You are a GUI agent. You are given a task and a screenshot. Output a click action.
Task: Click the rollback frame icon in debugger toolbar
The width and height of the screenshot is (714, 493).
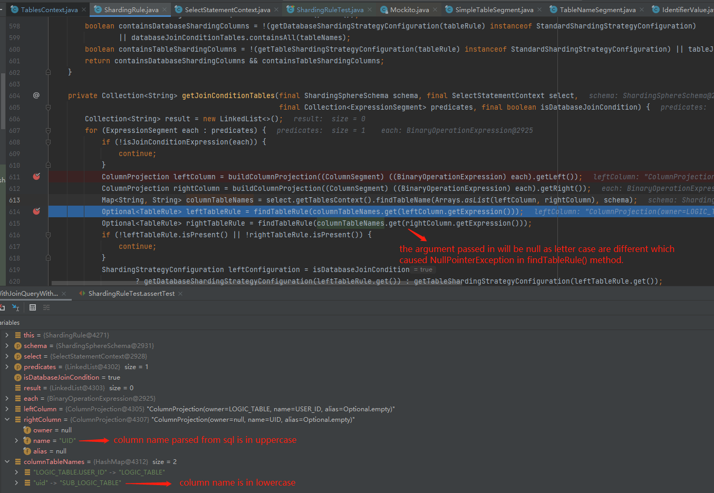tap(3, 307)
